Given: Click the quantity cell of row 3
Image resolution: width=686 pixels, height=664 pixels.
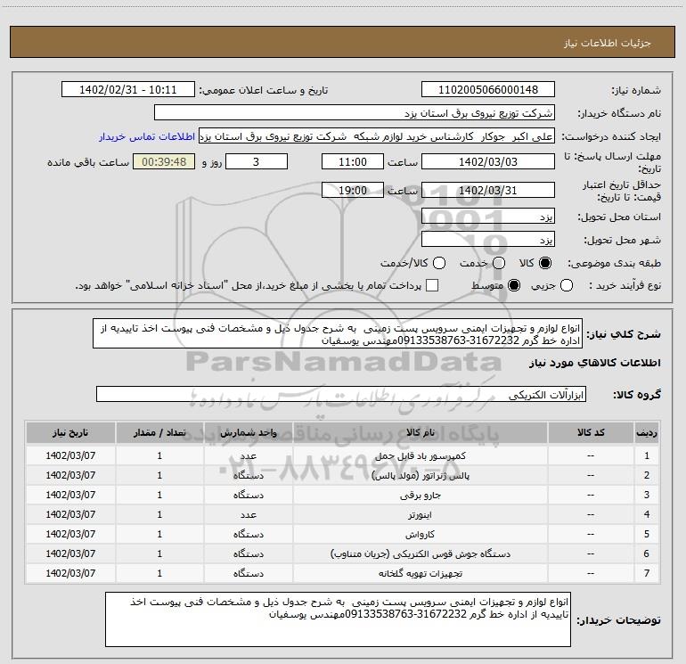Looking at the screenshot, I should point(159,495).
